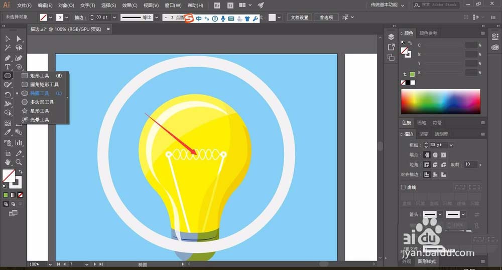Screen dimensions: 502x270
Task: Open Adobe Stock via the St icon
Action: pos(230,5)
